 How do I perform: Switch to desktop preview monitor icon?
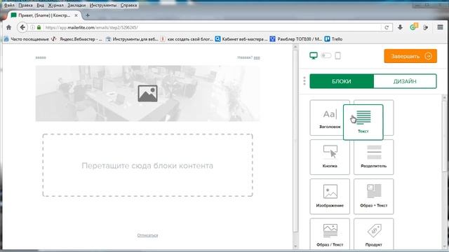pos(314,56)
